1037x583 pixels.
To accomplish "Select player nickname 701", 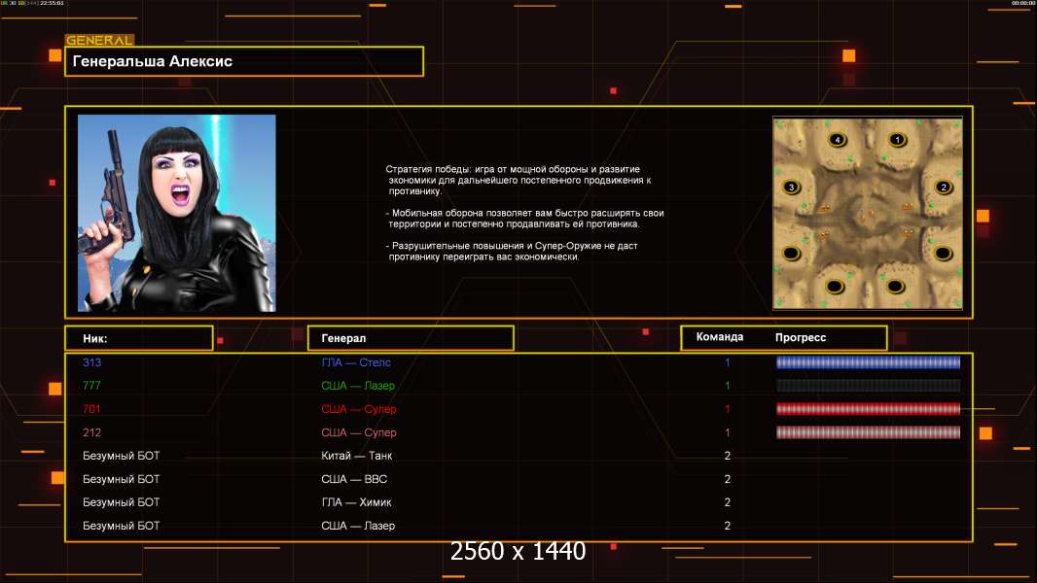I will [91, 409].
